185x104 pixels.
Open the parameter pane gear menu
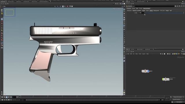pos(175,6)
